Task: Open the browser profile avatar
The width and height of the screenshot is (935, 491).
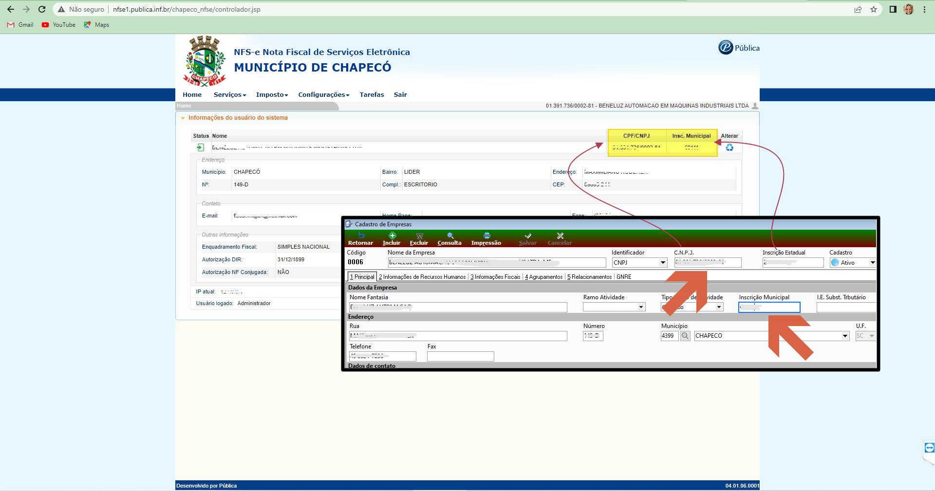Action: pos(909,9)
